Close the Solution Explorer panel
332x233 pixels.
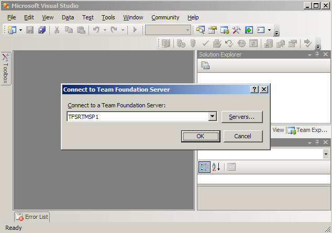tap(325, 54)
